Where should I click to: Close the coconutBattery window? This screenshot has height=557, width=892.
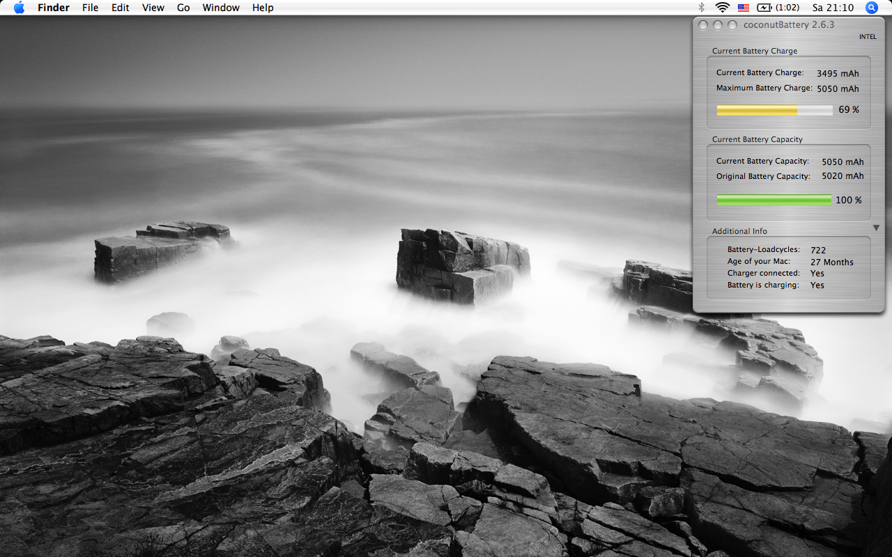(x=703, y=25)
